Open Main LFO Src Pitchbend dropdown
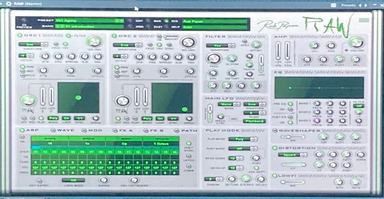Image resolution: width=384 pixels, height=199 pixels. [x=254, y=121]
